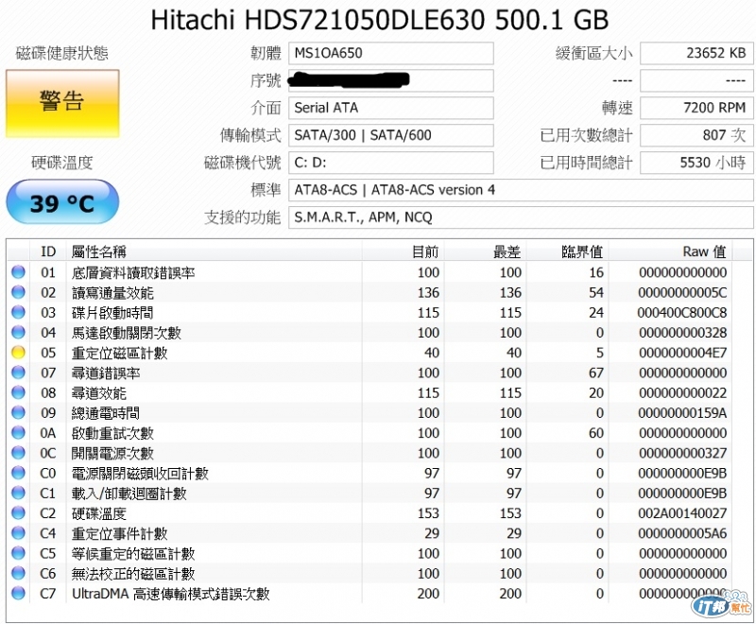This screenshot has height=624, width=756.
Task: Click the blue status icon for attribute C7
Action: [18, 593]
